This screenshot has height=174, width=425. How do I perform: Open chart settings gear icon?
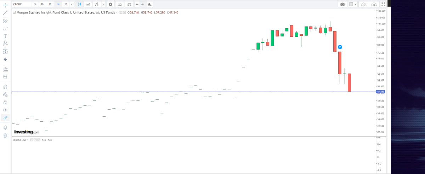pyautogui.click(x=110, y=4)
